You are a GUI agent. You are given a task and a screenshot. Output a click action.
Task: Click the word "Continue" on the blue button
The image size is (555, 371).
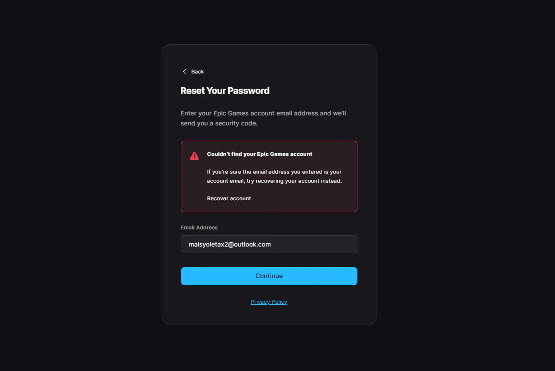(x=269, y=276)
